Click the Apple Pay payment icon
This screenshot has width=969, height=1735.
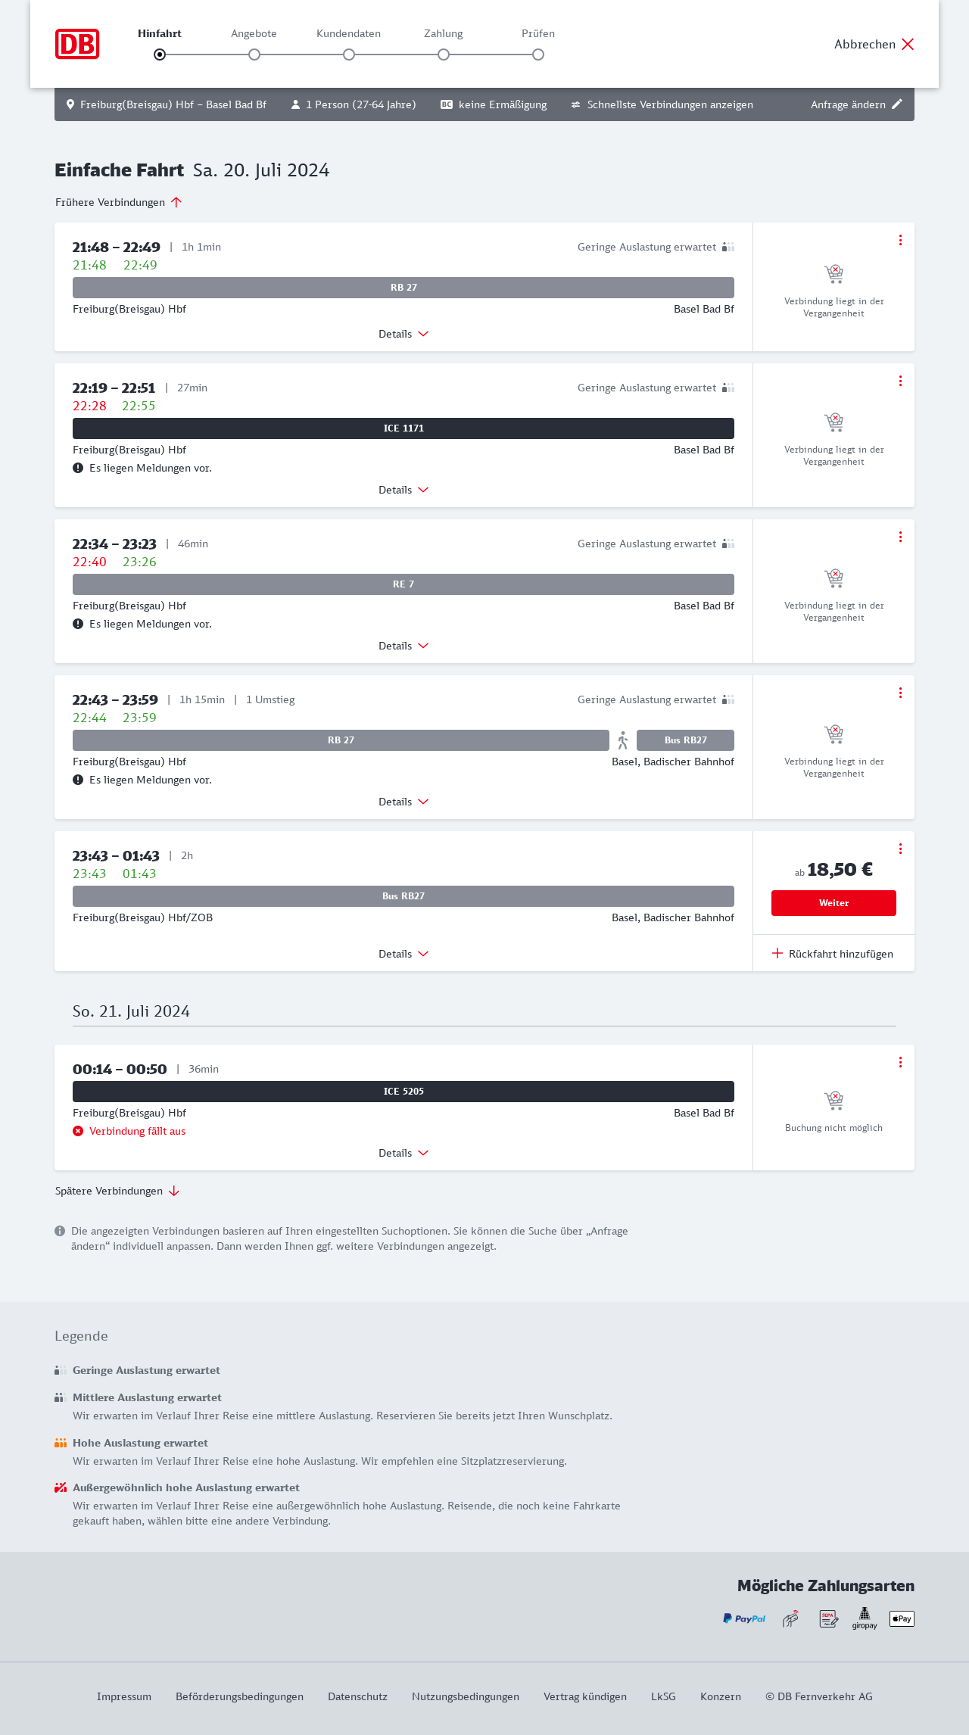(902, 1618)
